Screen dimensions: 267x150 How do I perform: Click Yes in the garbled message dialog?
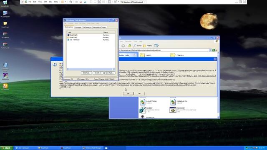click(128, 93)
